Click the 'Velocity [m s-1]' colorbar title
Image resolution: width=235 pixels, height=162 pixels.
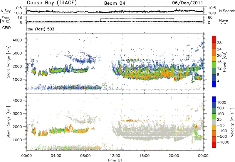point(232,122)
